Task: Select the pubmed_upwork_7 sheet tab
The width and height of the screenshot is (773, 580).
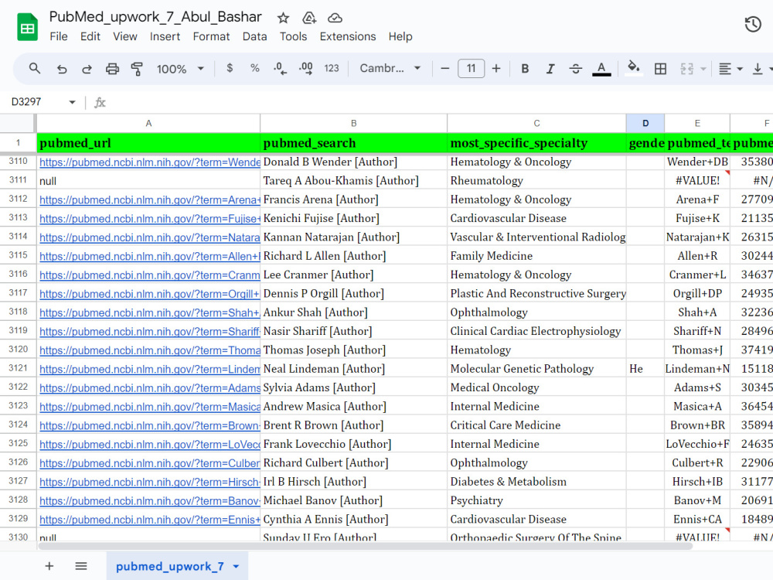Action: coord(169,566)
